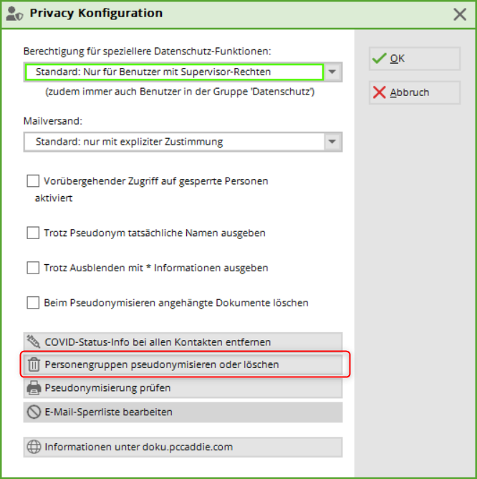
Task: Select the Mailversand combo box field
Action: click(x=173, y=142)
